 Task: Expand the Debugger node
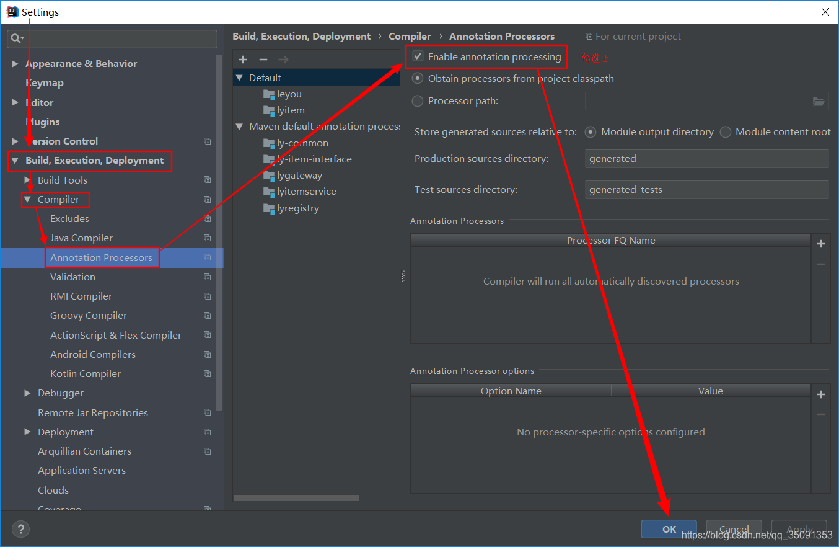(28, 393)
